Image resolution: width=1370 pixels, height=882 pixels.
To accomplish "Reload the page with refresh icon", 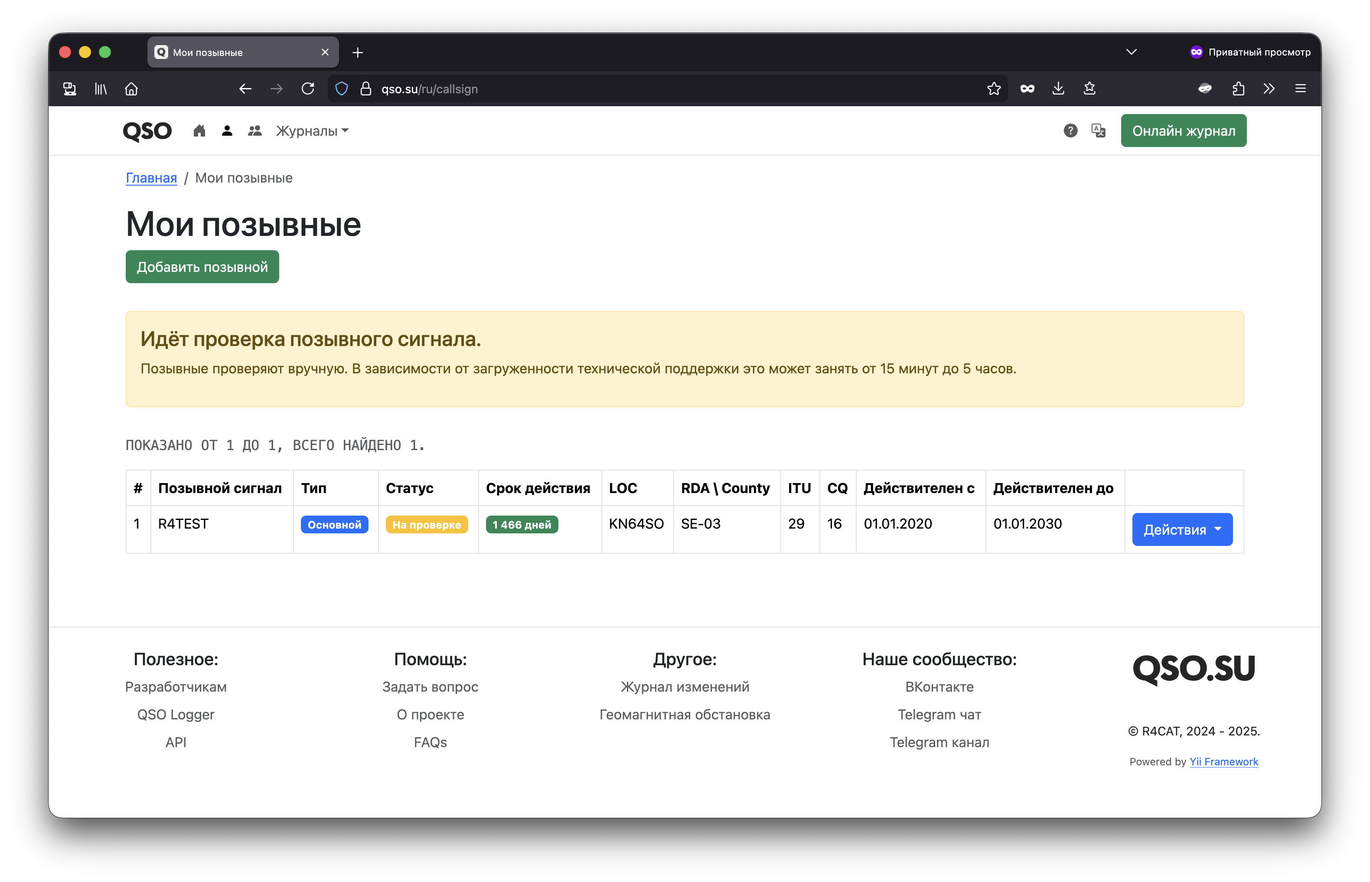I will coord(308,89).
